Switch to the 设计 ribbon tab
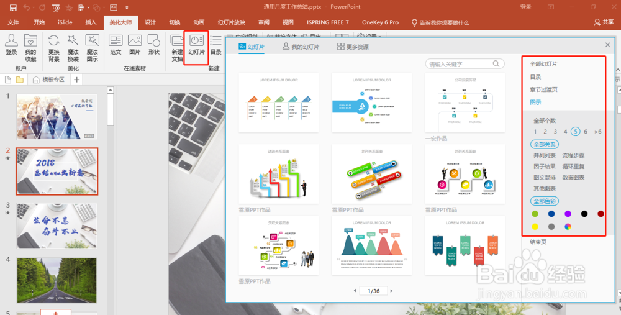 150,22
